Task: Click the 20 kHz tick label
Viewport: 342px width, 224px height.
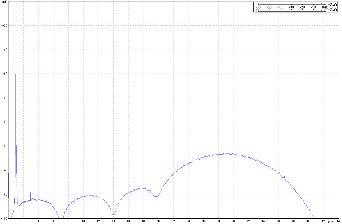Action: point(158,221)
